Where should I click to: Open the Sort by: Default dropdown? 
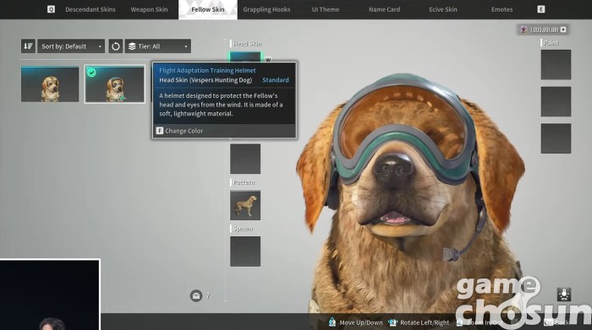coord(71,46)
